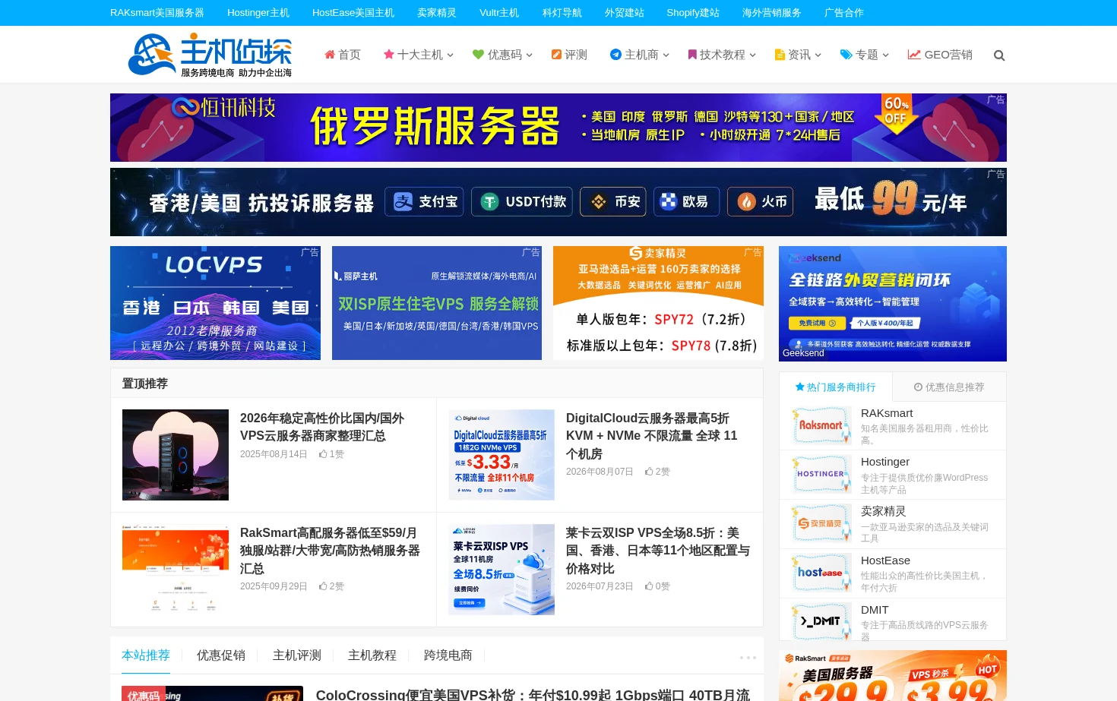Click the search magnifier icon in navigation
This screenshot has height=701, width=1117.
coord(999,55)
